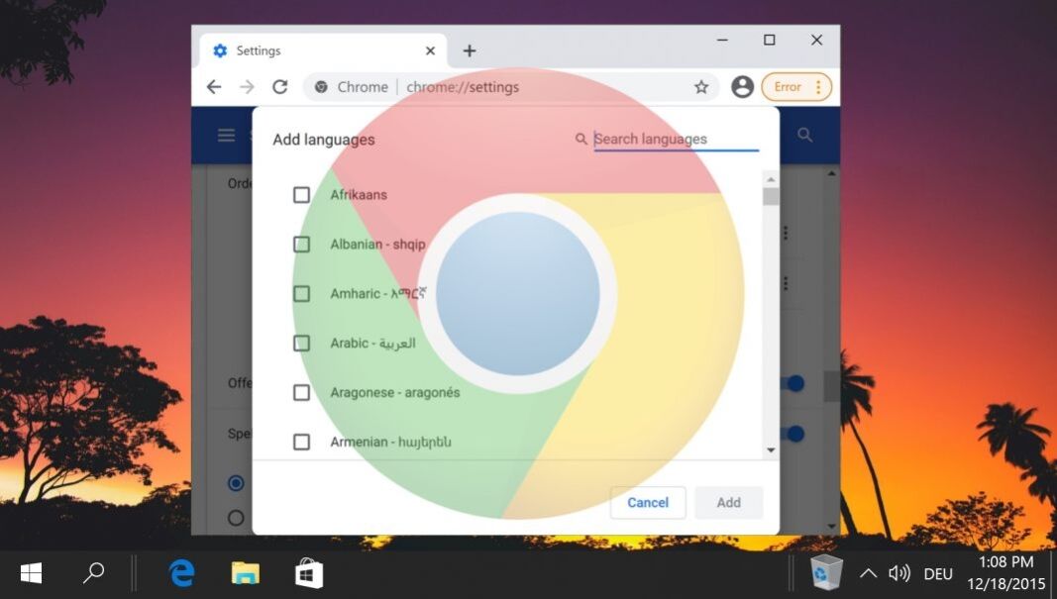The height and width of the screenshot is (599, 1057).
Task: Click the language list scrollbar thumb
Action: [x=771, y=197]
